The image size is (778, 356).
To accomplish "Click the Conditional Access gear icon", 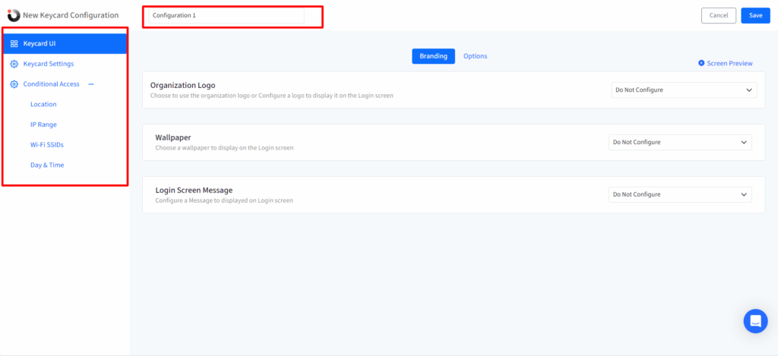I will tap(14, 84).
